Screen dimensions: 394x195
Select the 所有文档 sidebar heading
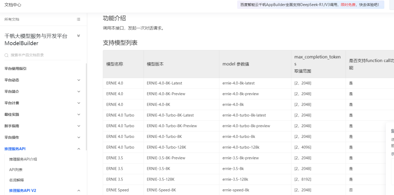[x=12, y=19]
